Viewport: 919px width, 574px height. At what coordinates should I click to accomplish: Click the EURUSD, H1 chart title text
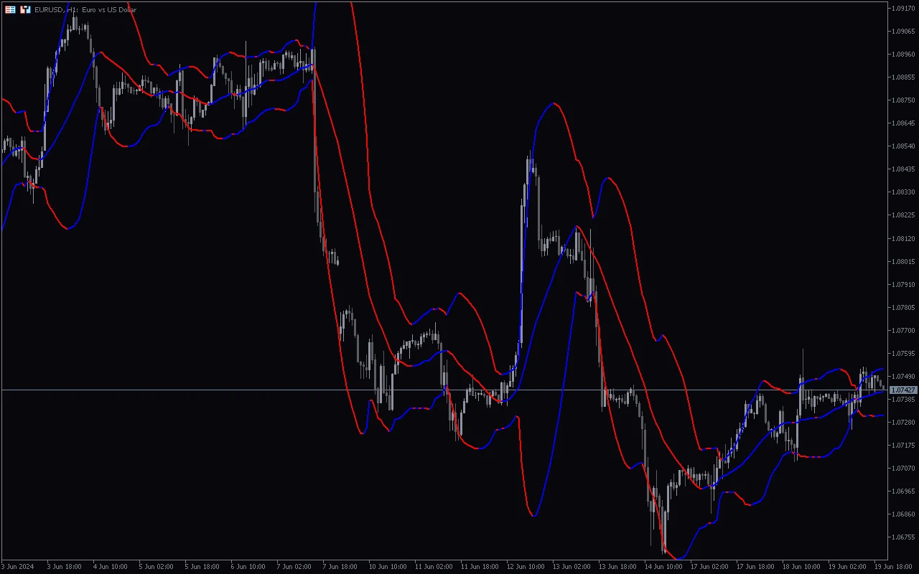coord(85,9)
